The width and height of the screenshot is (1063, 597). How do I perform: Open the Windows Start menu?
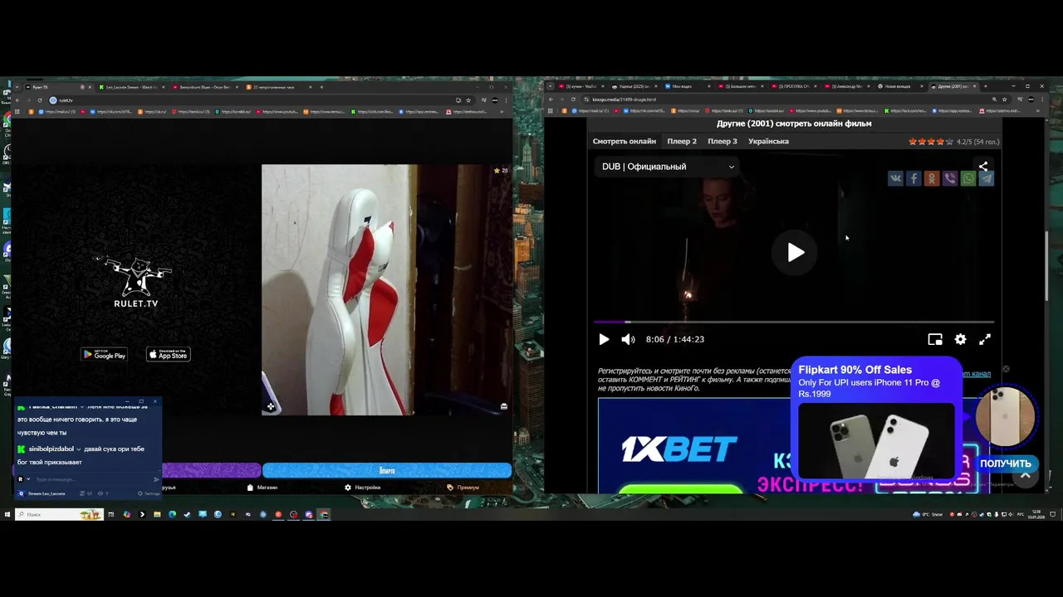pyautogui.click(x=7, y=514)
